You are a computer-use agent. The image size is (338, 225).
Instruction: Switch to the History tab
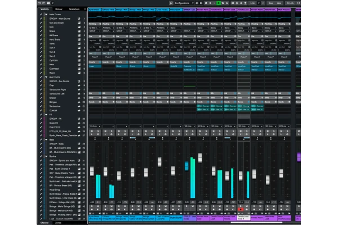click(59, 9)
